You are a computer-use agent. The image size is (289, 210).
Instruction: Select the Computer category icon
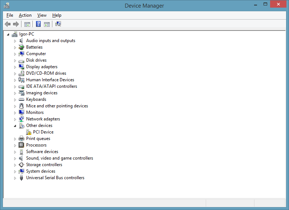pyautogui.click(x=21, y=54)
